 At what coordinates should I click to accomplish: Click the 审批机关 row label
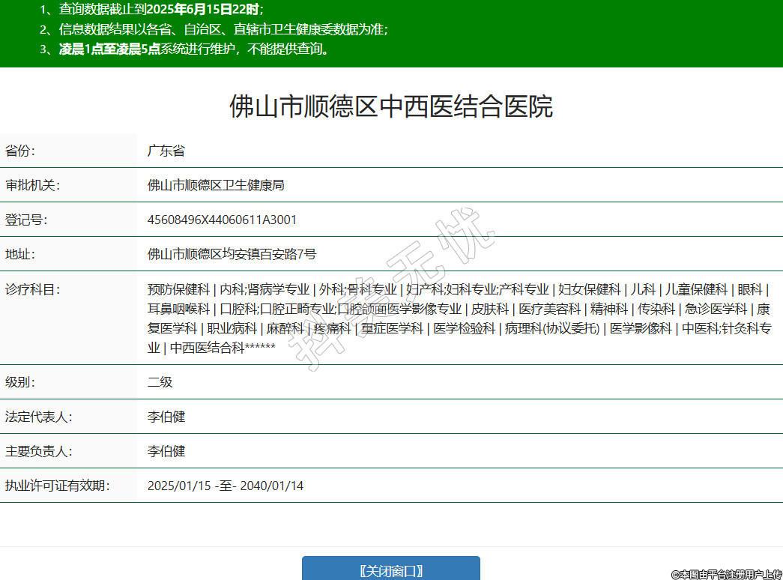(32, 185)
